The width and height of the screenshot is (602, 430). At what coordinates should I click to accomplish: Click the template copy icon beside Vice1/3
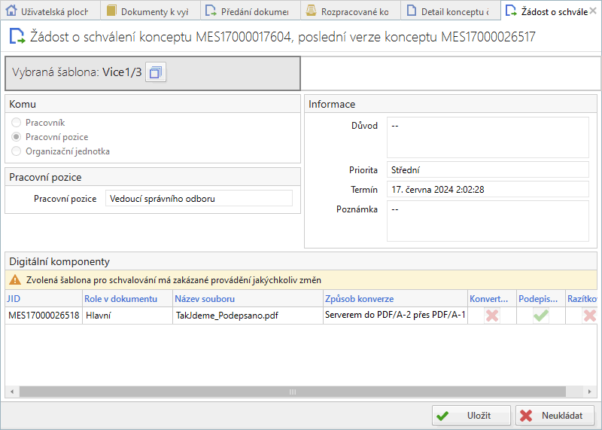156,72
